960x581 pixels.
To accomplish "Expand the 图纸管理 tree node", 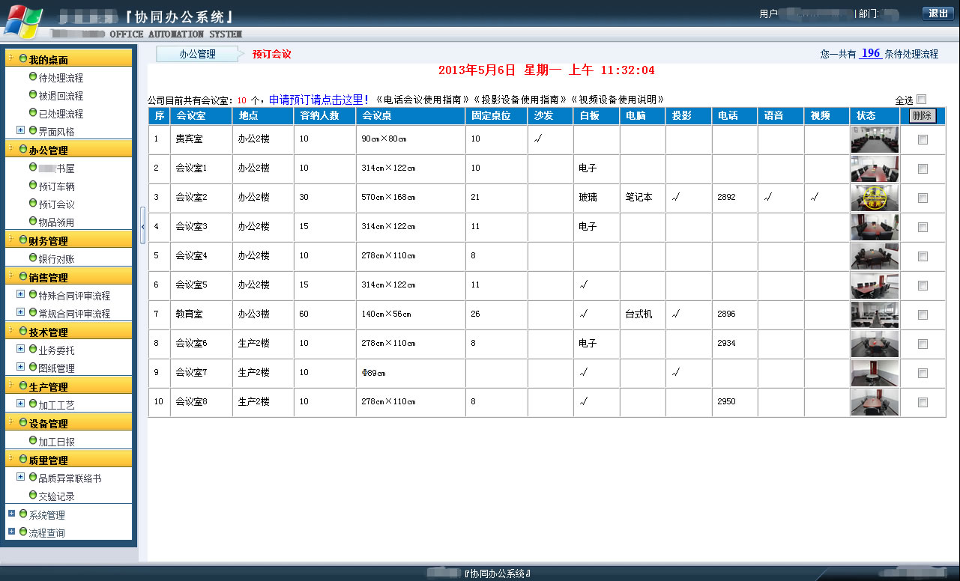I will [20, 367].
